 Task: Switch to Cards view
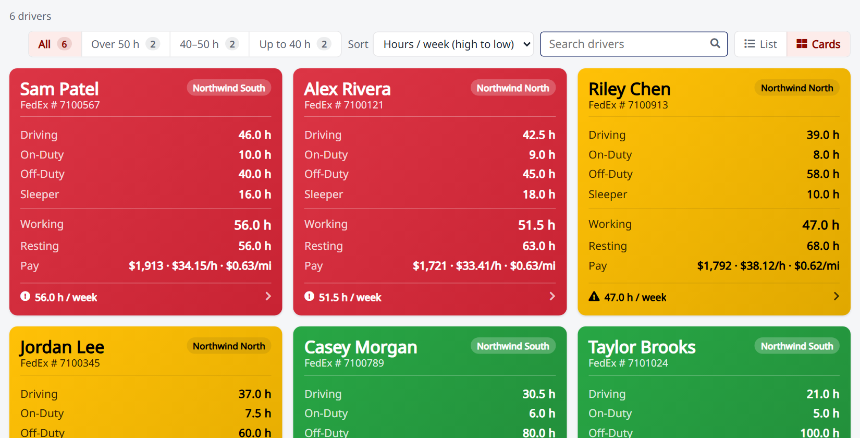tap(818, 44)
